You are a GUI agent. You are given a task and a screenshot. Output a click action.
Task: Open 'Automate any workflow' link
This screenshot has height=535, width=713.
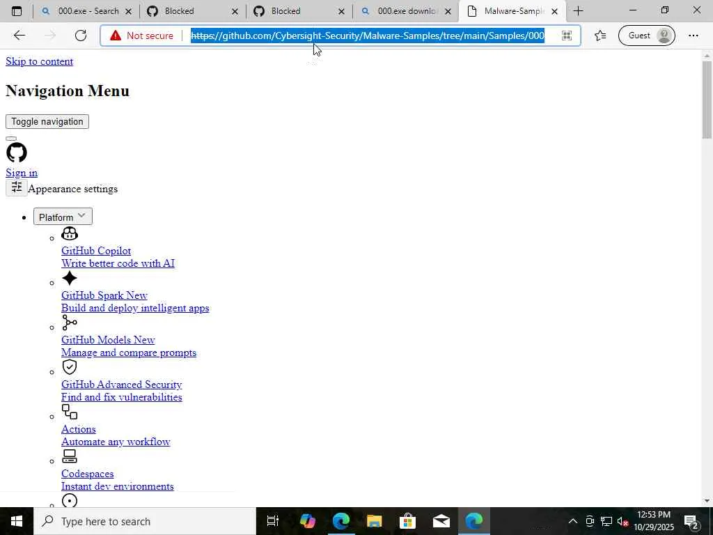pos(116,442)
